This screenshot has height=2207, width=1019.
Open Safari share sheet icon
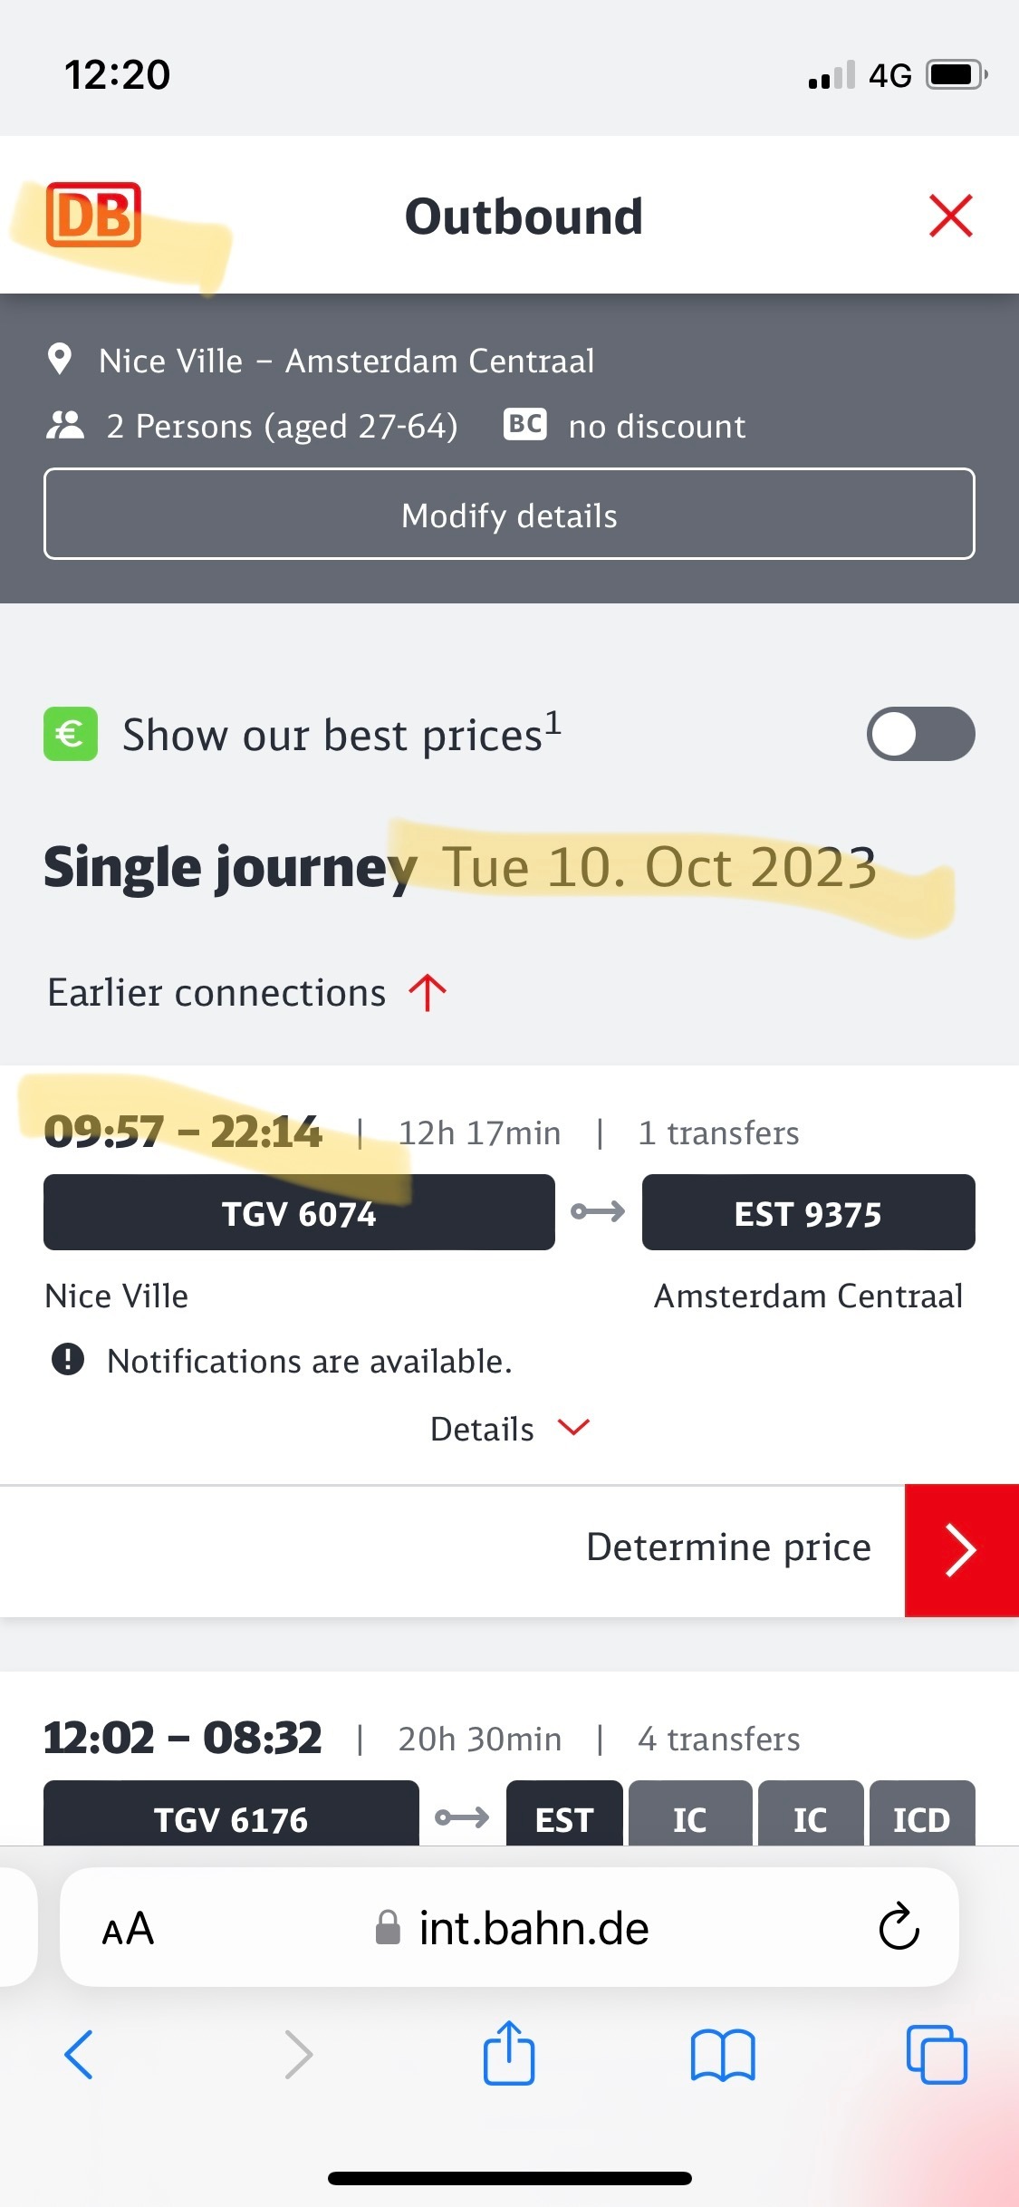509,2053
